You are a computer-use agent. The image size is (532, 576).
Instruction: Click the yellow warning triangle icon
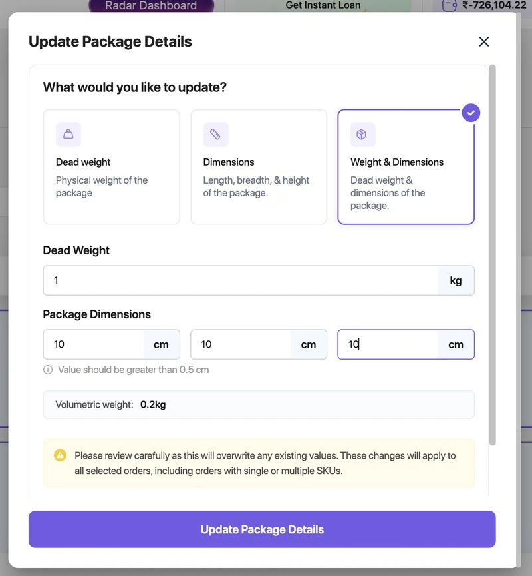click(60, 456)
